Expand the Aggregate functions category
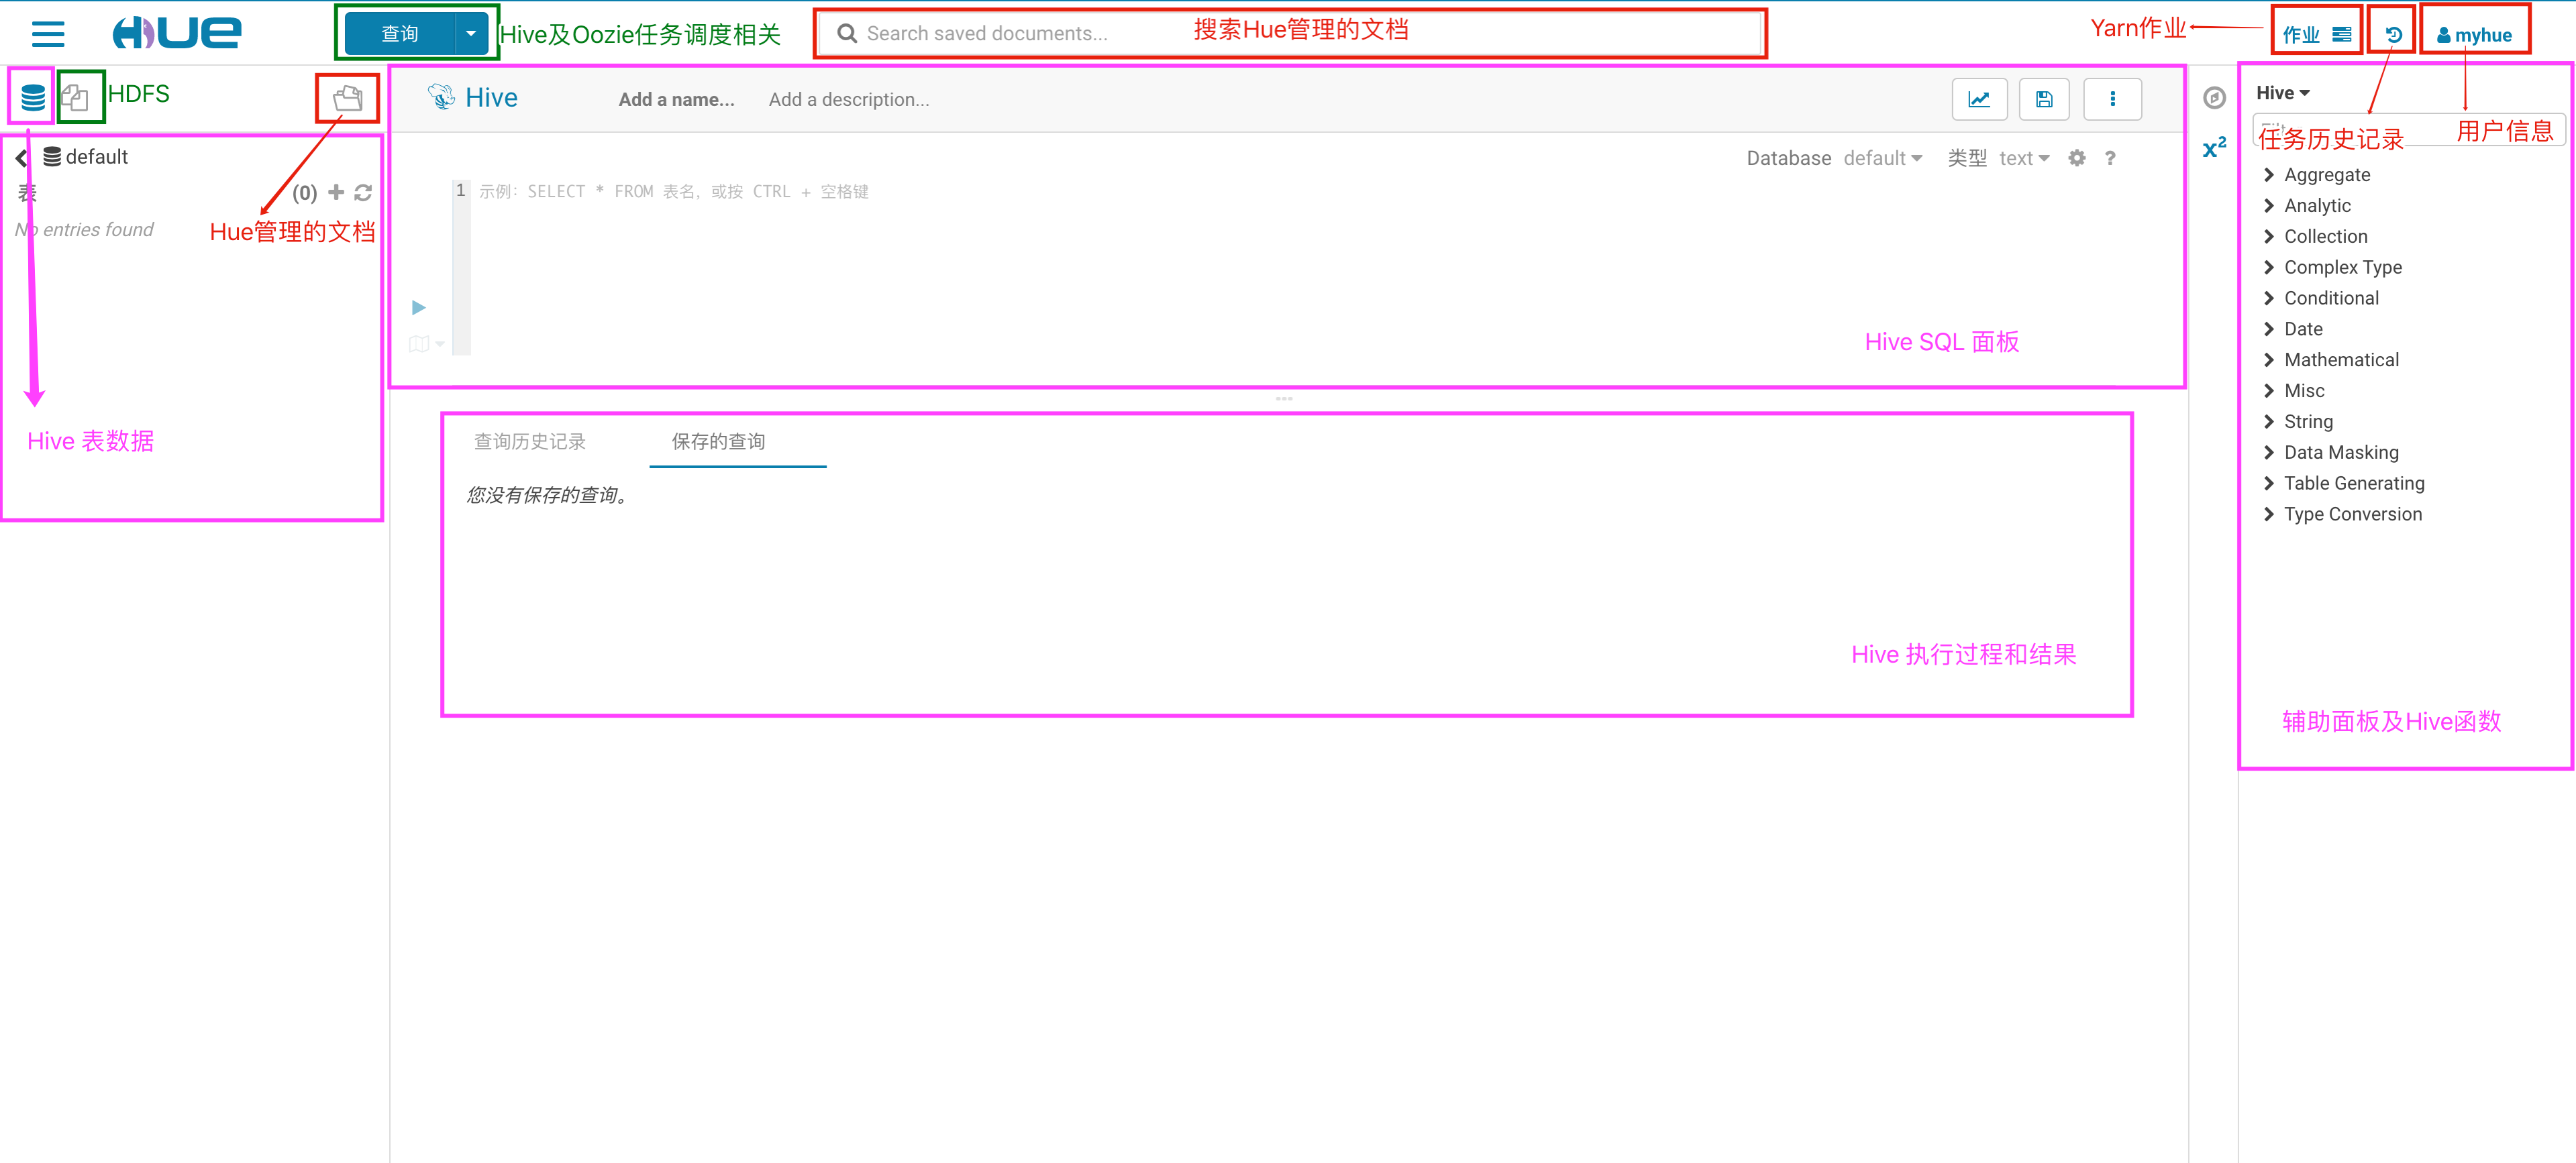Viewport: 2576px width, 1163px height. [2326, 175]
